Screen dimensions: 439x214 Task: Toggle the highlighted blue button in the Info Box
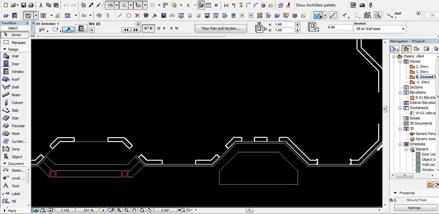tap(68, 29)
